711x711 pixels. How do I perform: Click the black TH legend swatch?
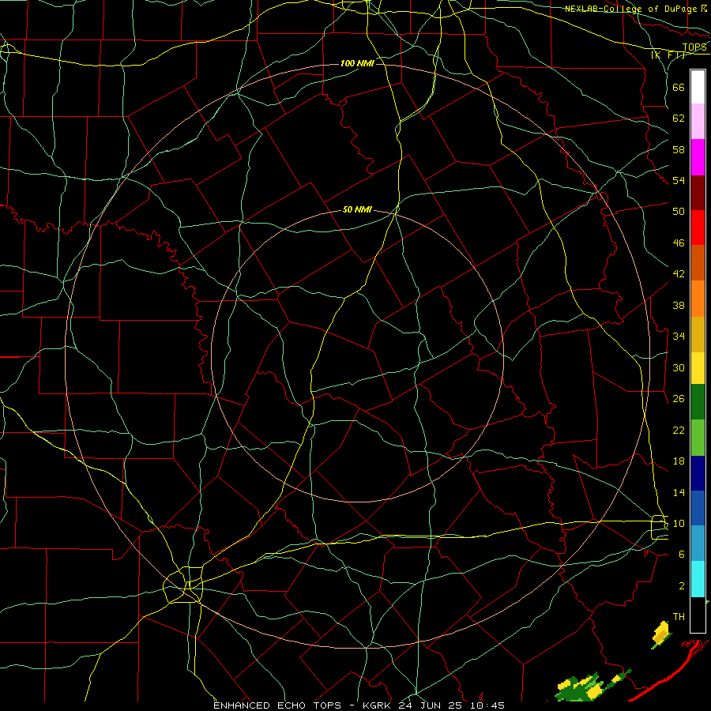pos(698,615)
